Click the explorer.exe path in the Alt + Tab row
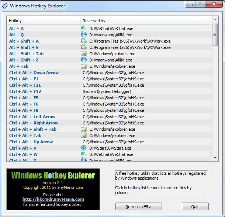 coord(112,66)
